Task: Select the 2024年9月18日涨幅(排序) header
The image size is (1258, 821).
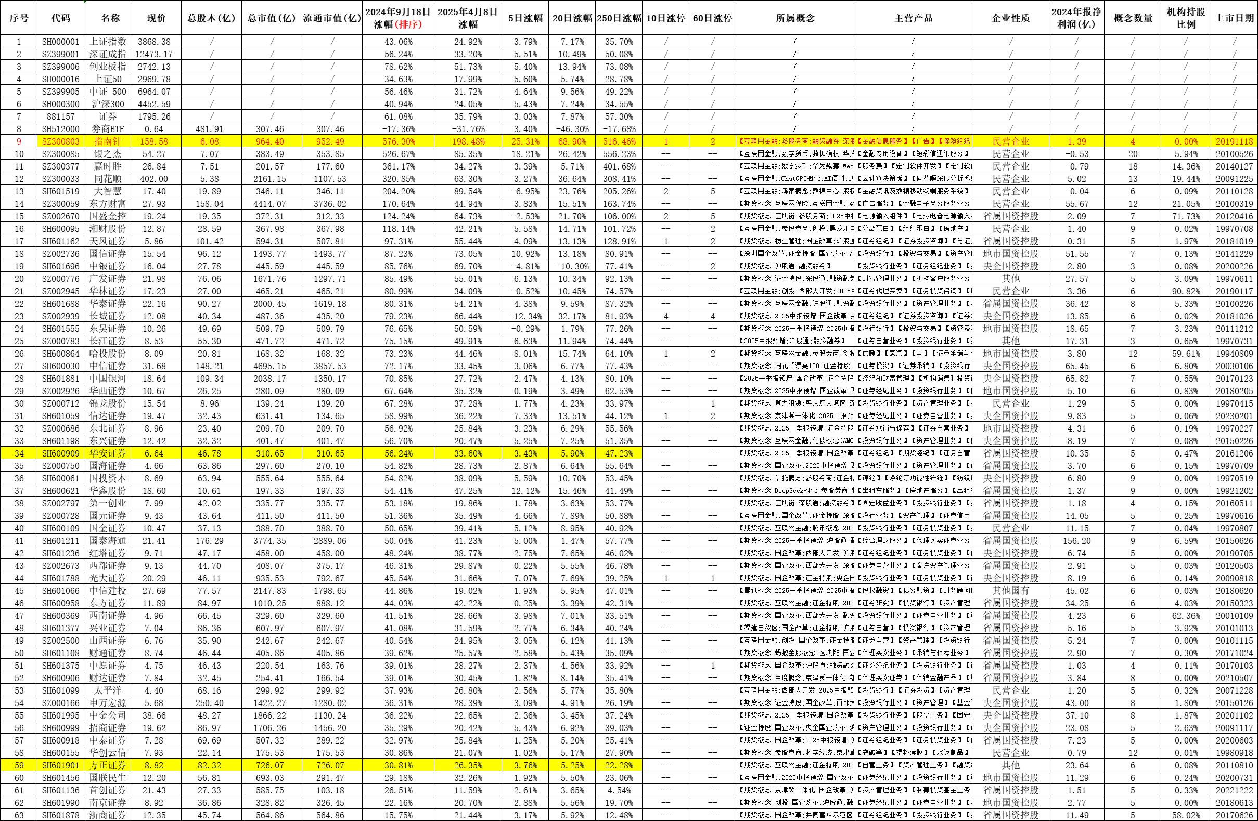Action: [399, 18]
